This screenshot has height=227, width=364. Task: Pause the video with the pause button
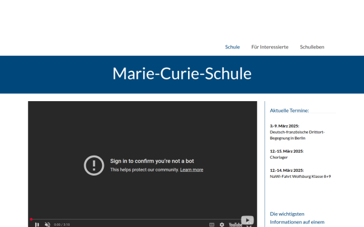[x=37, y=224]
